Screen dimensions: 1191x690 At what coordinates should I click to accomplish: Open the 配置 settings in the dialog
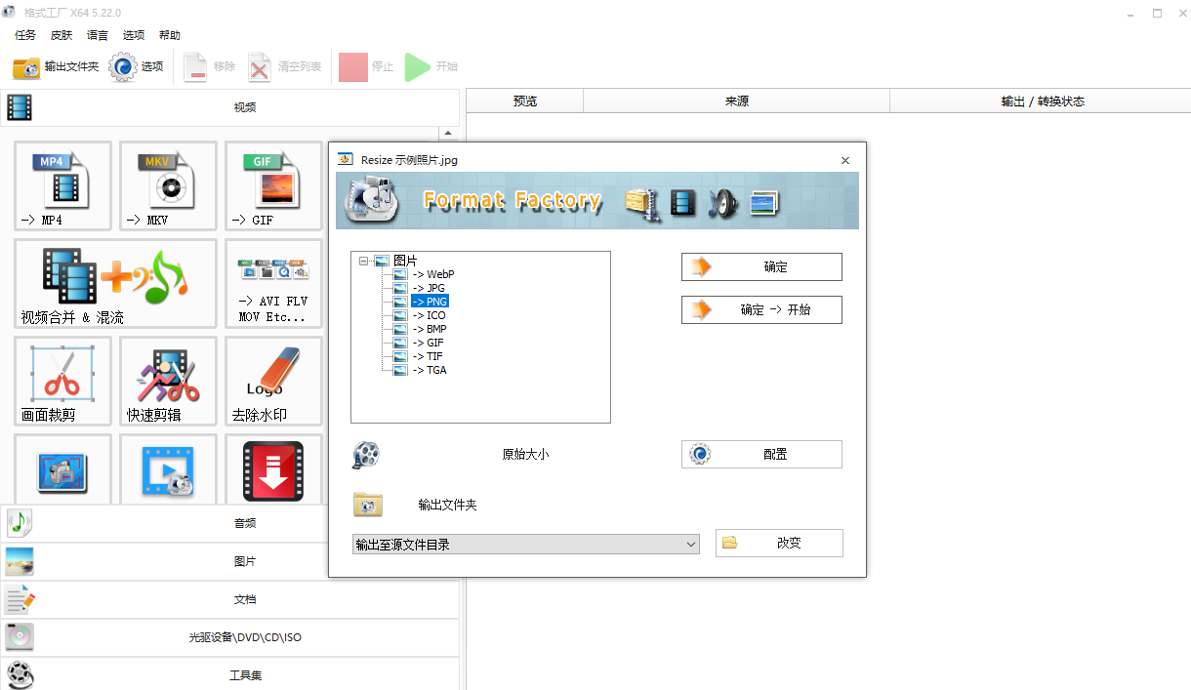pyautogui.click(x=761, y=454)
